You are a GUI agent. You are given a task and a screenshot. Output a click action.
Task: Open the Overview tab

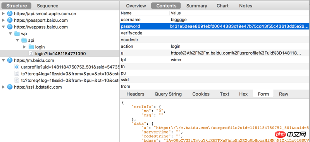(136, 6)
